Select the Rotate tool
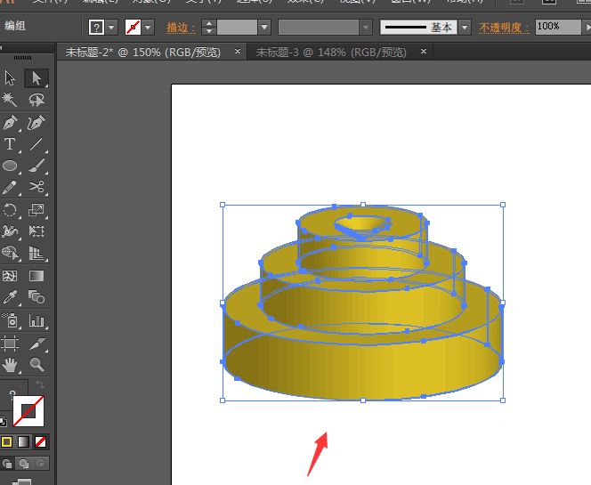Viewport: 591px width, 485px height. pyautogui.click(x=10, y=210)
